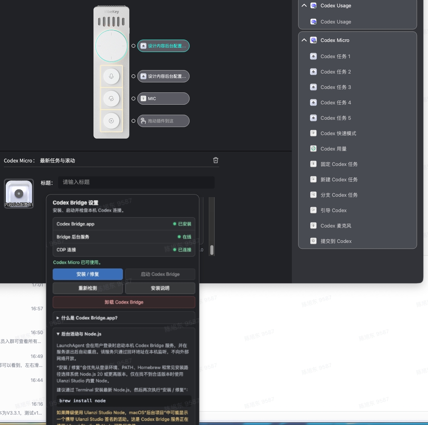Delete the action with the trash icon
Image resolution: width=428 pixels, height=425 pixels.
[x=216, y=160]
